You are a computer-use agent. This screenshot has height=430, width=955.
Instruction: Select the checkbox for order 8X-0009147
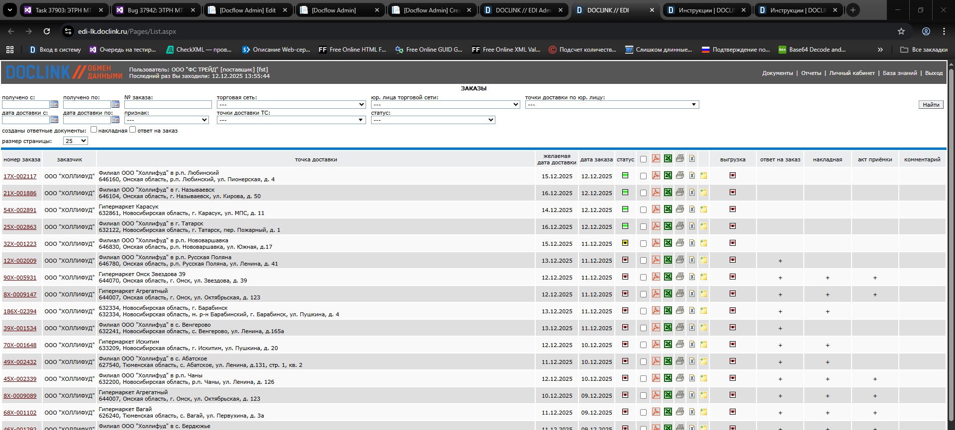(643, 294)
